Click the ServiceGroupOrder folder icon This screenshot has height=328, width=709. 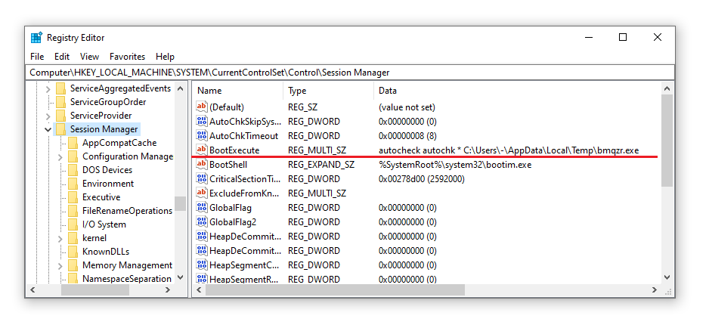click(x=60, y=102)
